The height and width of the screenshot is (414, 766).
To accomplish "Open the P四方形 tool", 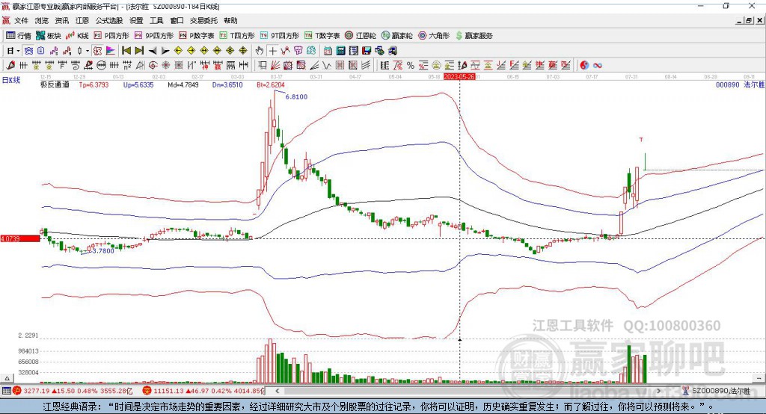I will click(111, 36).
